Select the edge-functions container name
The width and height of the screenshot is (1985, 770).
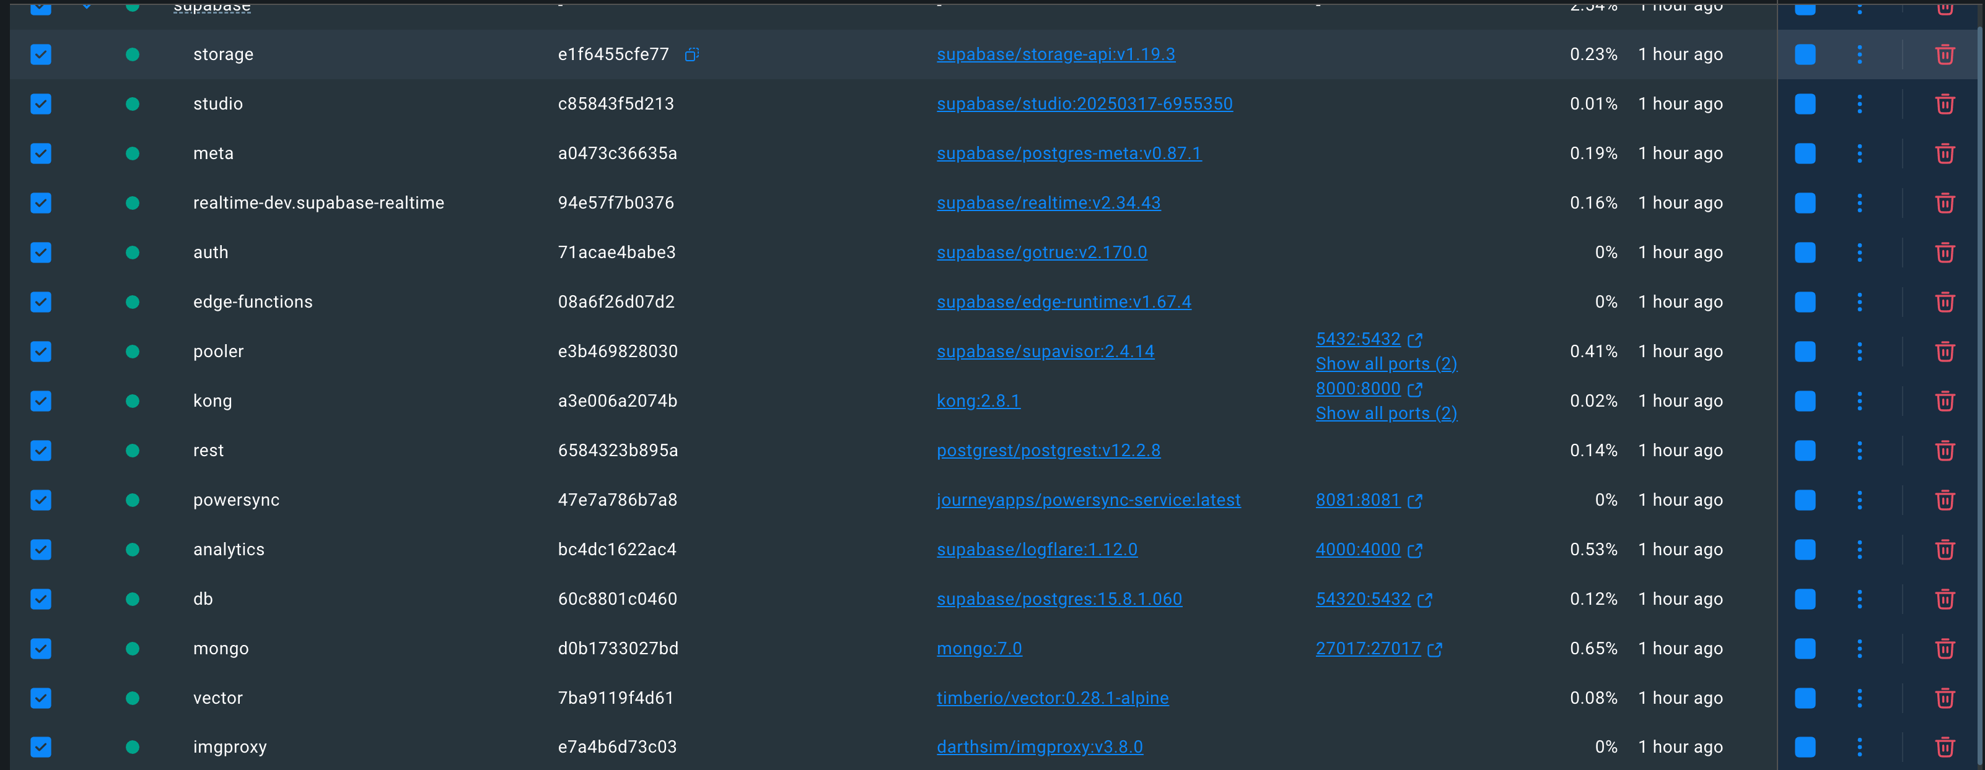coord(253,302)
